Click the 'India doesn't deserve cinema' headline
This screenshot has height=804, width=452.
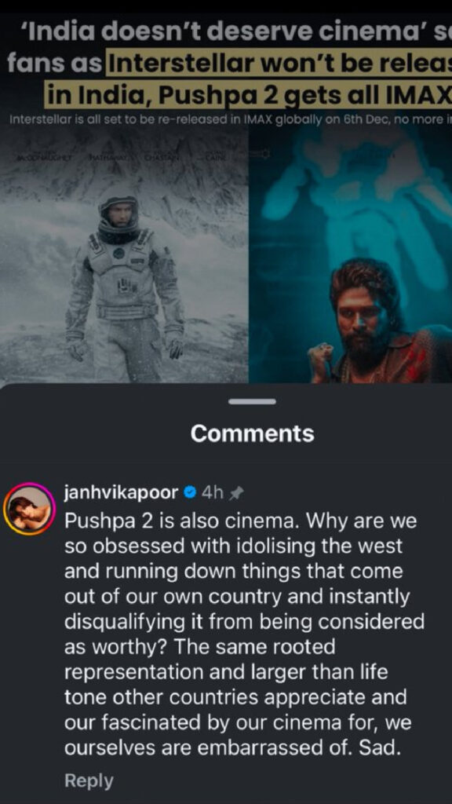pos(227,33)
